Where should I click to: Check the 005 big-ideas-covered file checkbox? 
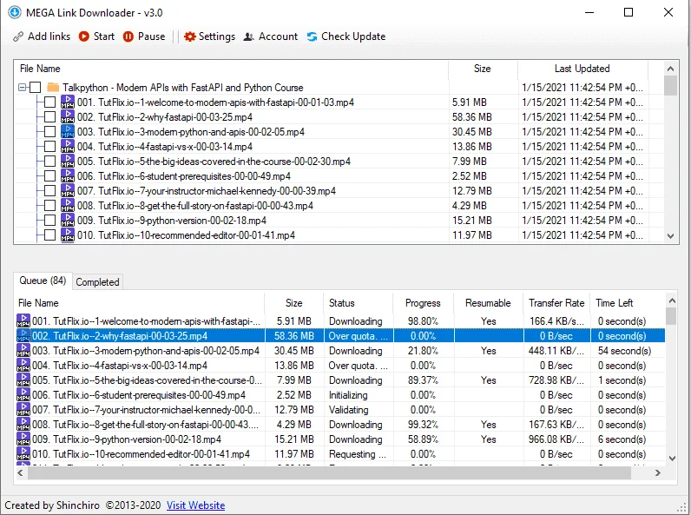49,161
